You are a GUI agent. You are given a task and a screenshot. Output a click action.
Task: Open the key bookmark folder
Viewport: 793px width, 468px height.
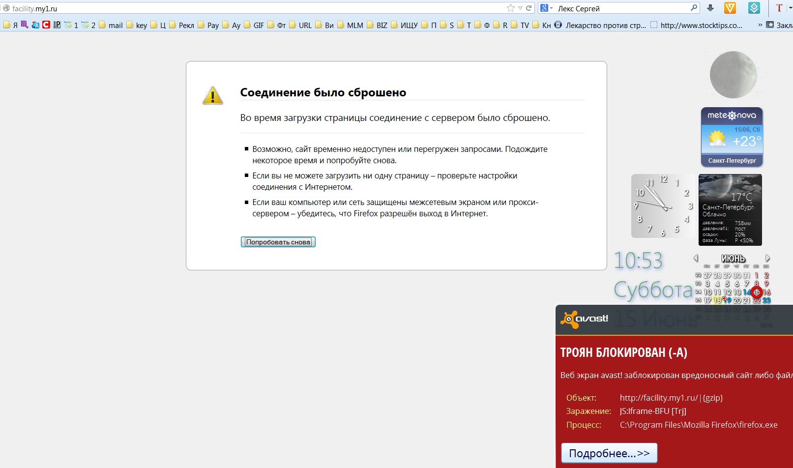coord(137,25)
